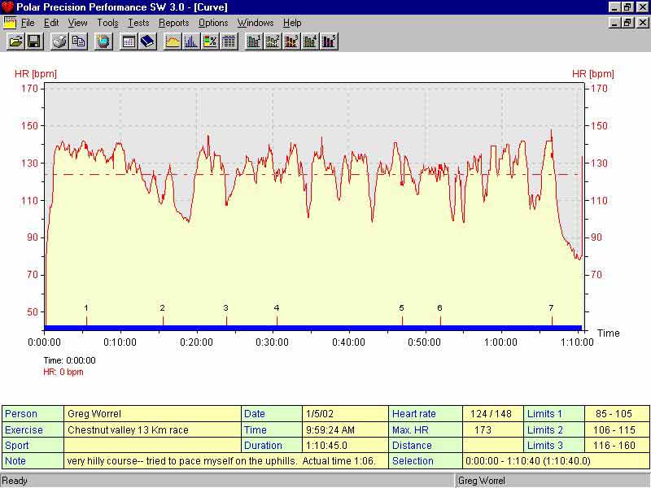Click the Limits 1 value 85 - 105

pyautogui.click(x=617, y=414)
